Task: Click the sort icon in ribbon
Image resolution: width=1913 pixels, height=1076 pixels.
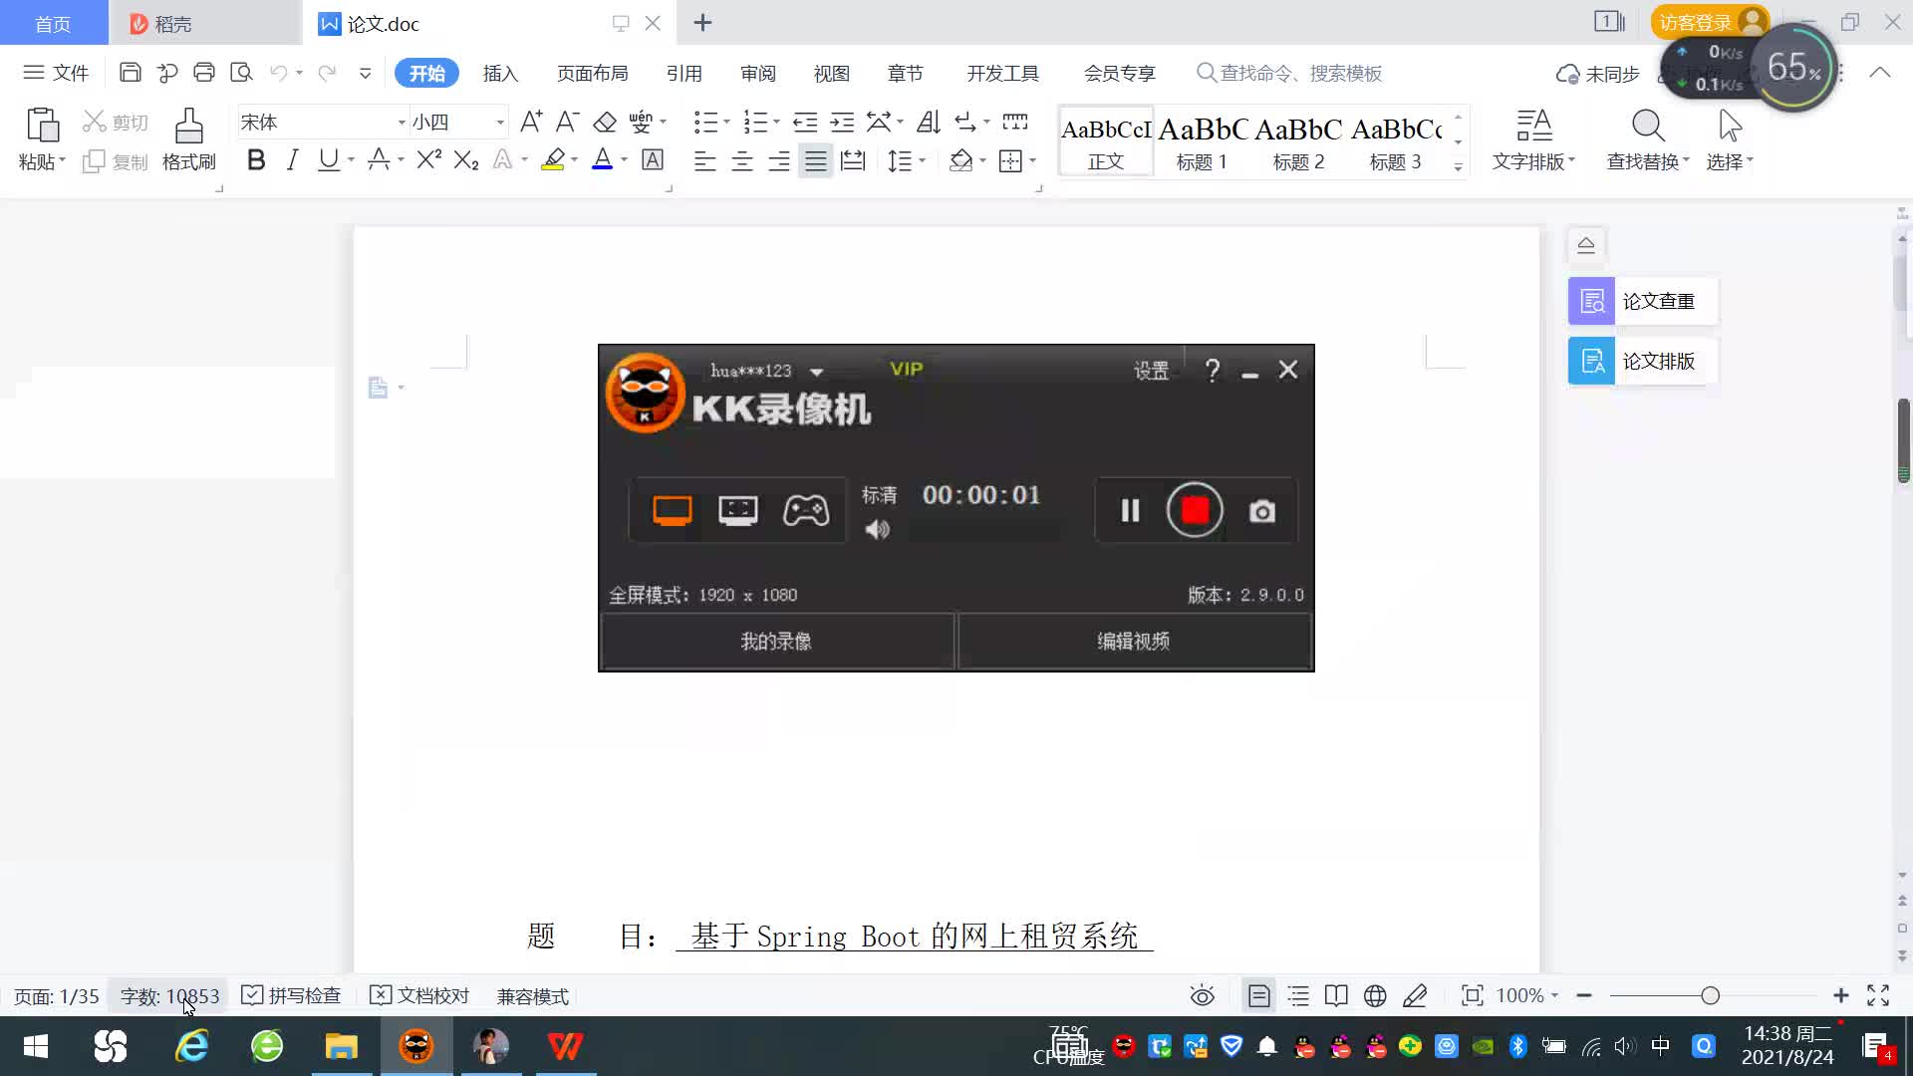Action: pos(929,122)
